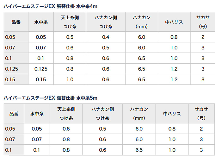Screen dimensions: 215x156
Task: Click the 0.07 水中糸 cell in the 5m table
Action: [x=37, y=140]
